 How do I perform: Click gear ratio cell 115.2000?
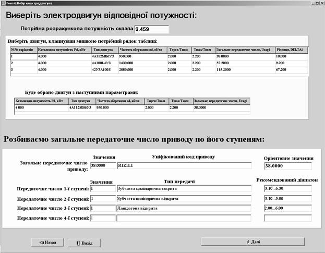245,70
